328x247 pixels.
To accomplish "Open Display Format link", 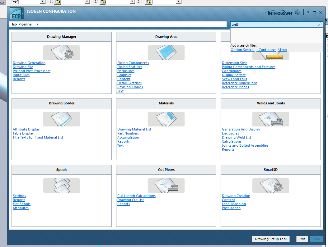I will point(234,75).
